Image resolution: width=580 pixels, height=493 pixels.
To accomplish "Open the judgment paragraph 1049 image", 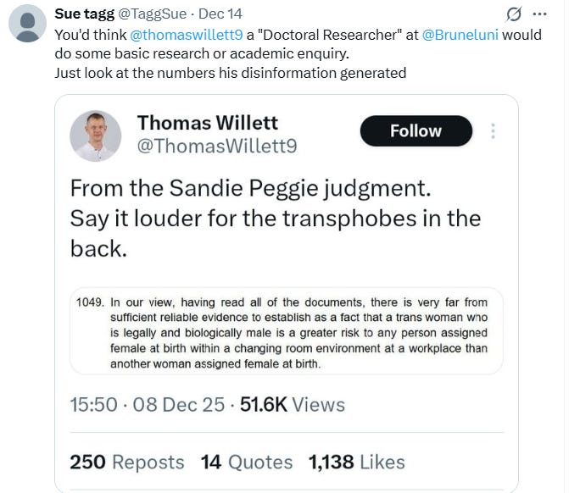I will (286, 330).
